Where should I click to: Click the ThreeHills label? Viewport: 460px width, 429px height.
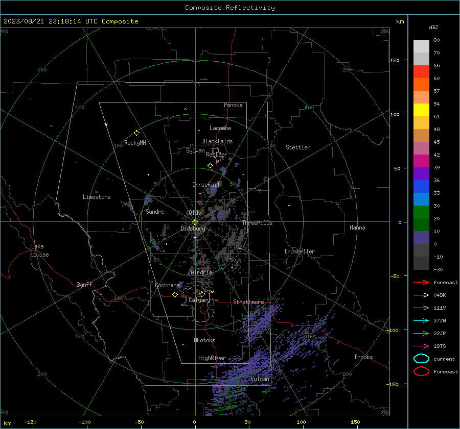[x=257, y=223]
